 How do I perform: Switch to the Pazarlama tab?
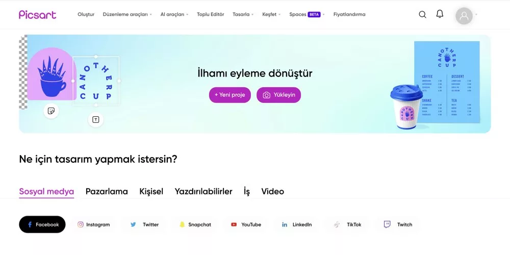click(x=107, y=191)
